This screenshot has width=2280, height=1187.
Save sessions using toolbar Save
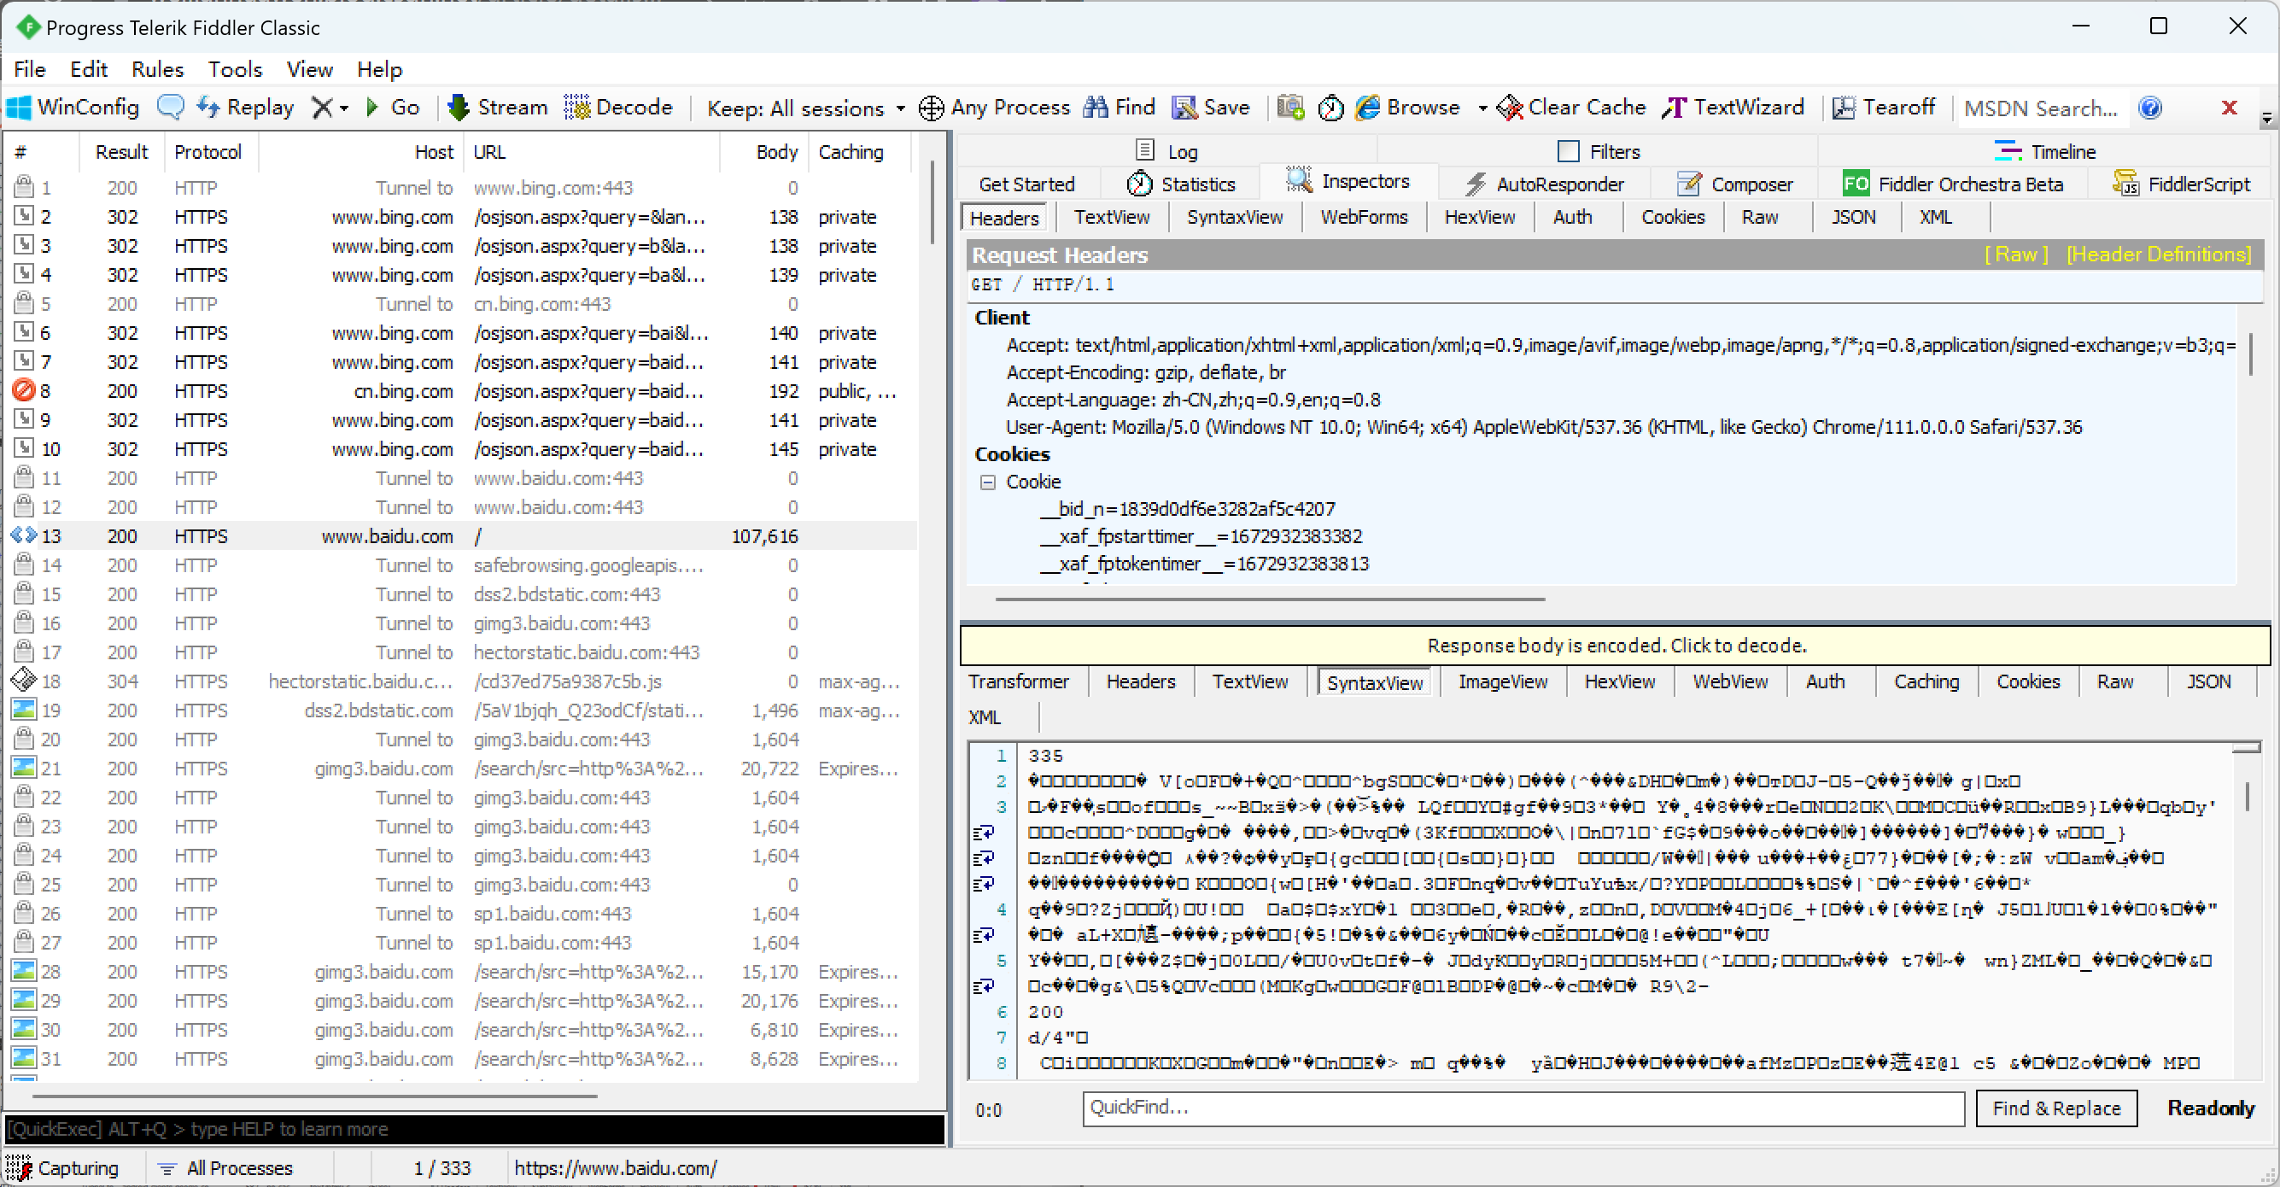pos(1211,107)
